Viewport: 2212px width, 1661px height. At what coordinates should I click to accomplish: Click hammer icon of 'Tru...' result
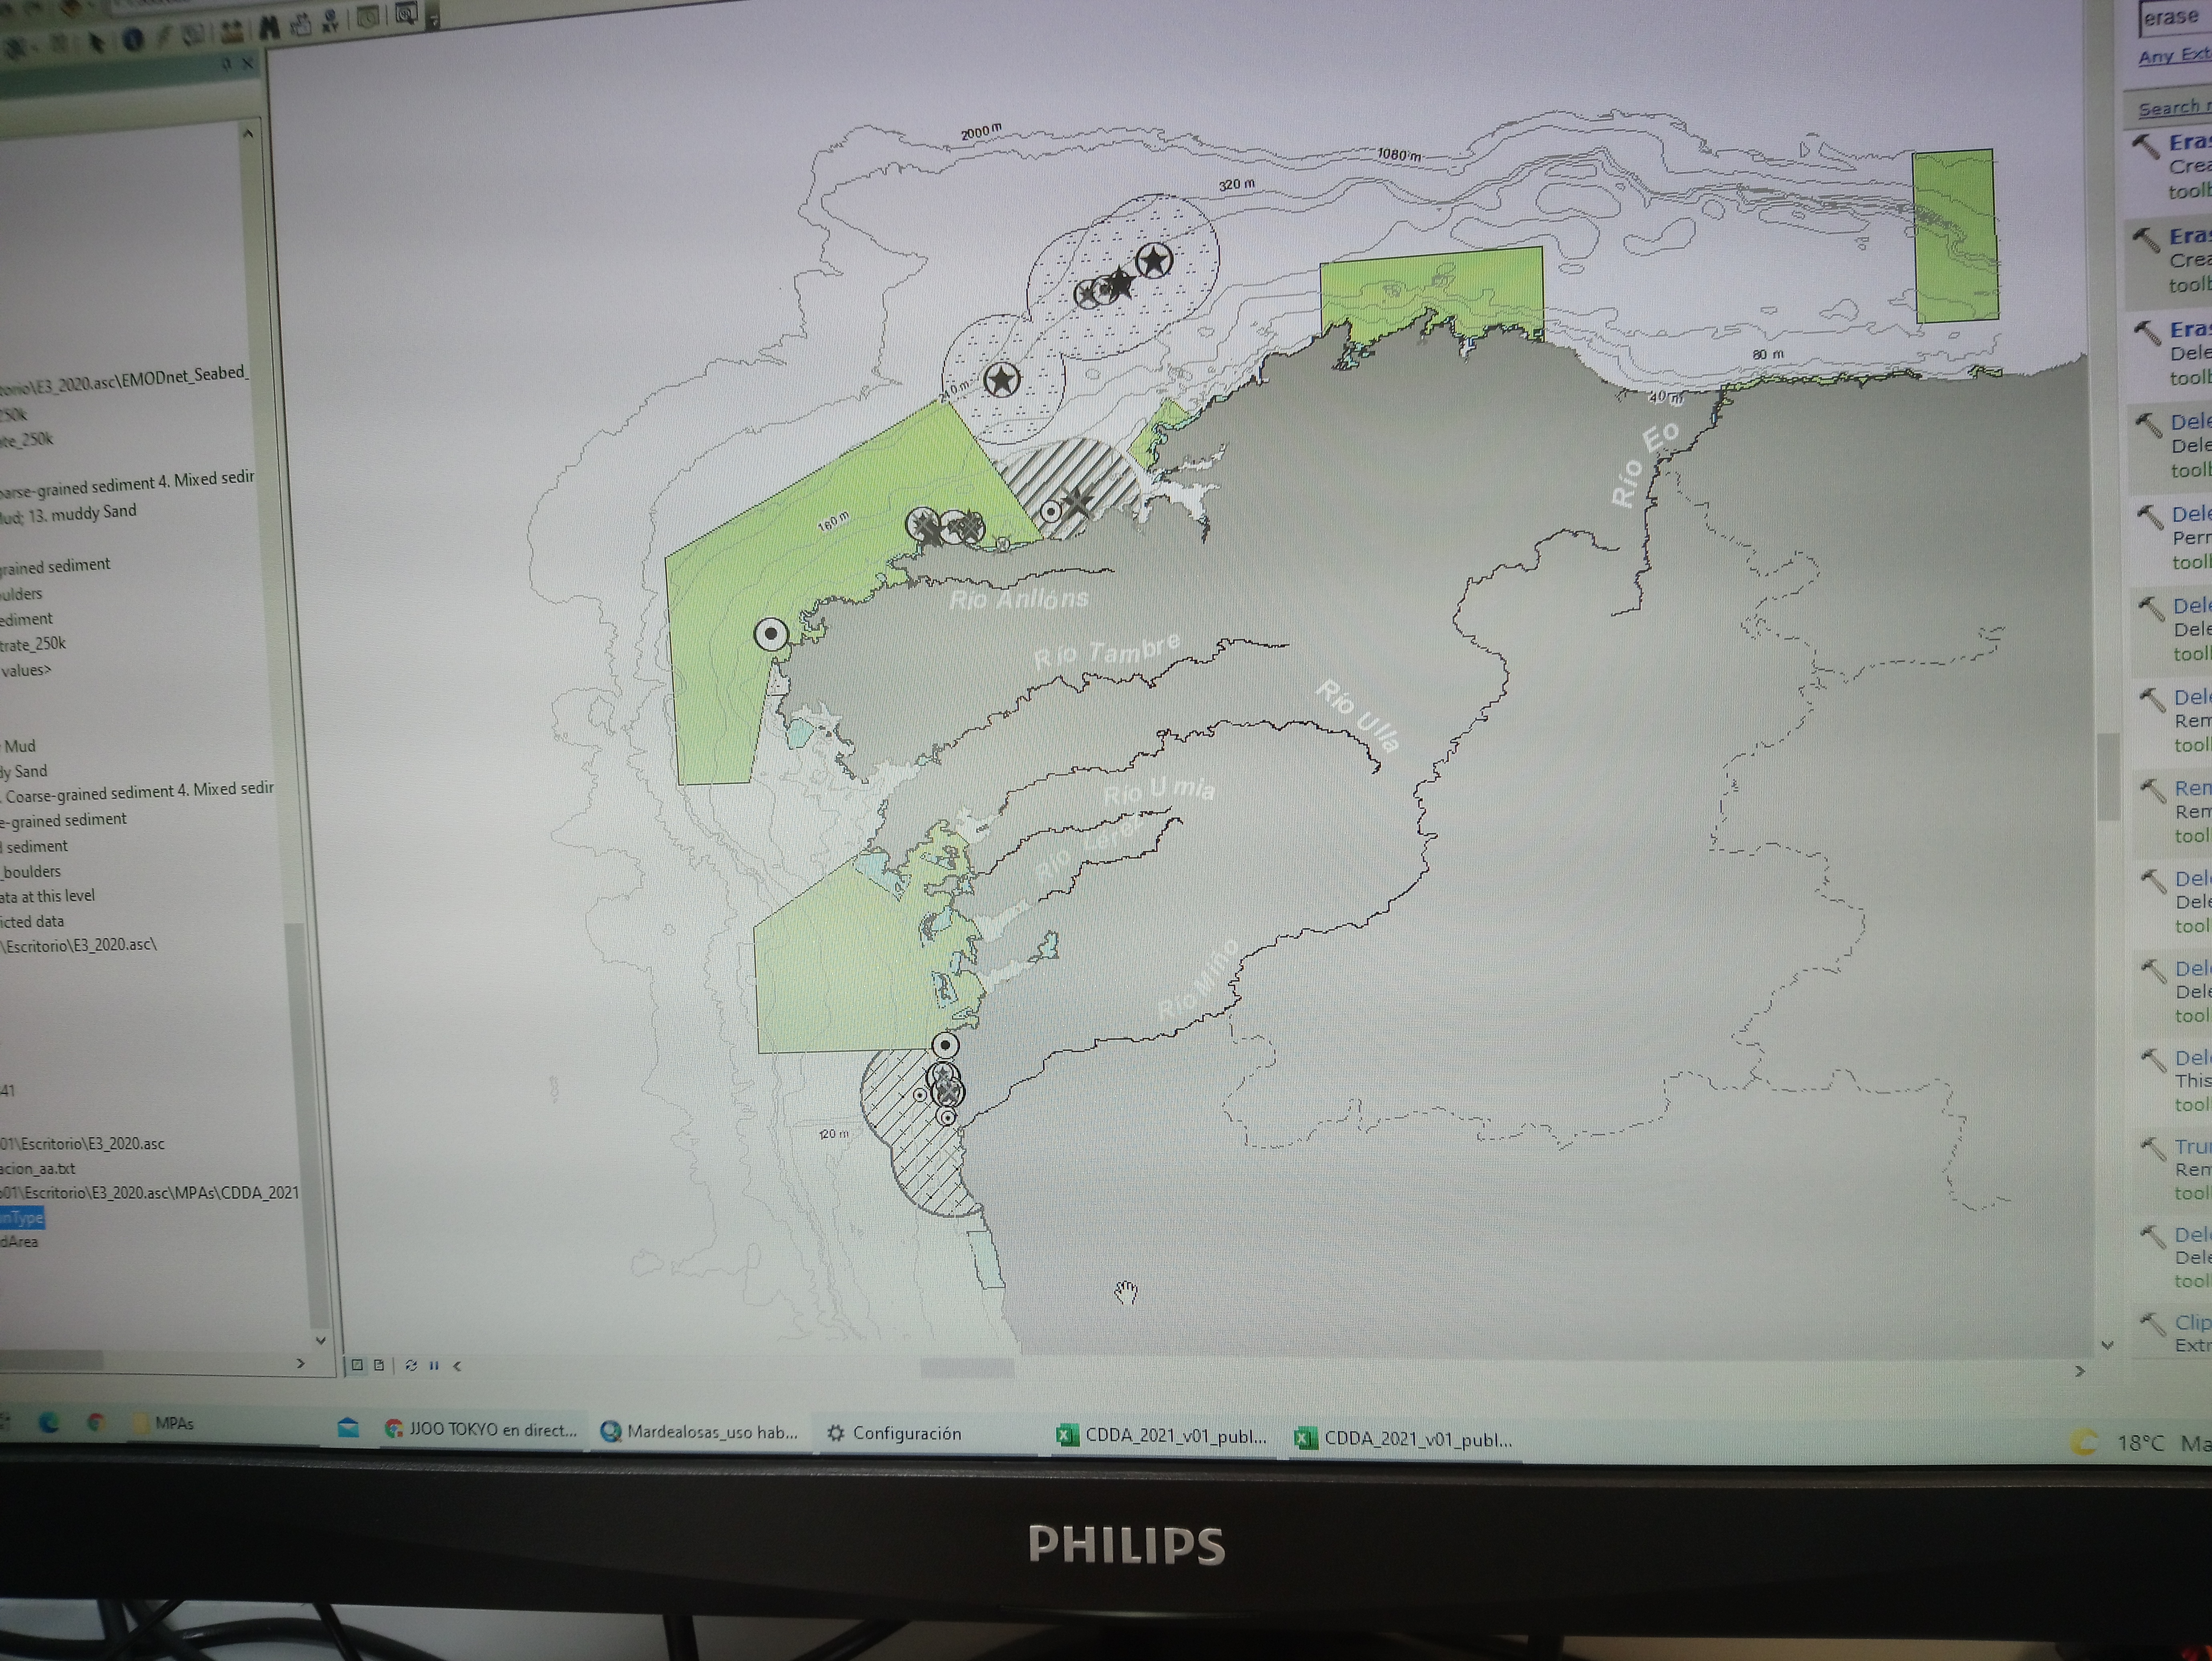tap(2153, 1150)
